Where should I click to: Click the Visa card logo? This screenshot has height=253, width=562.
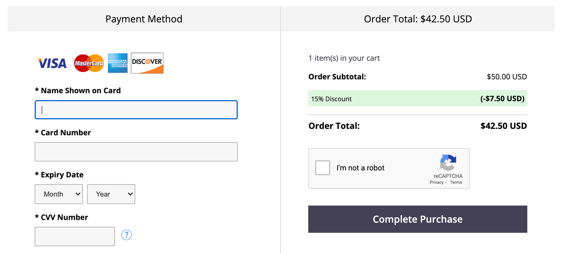52,63
